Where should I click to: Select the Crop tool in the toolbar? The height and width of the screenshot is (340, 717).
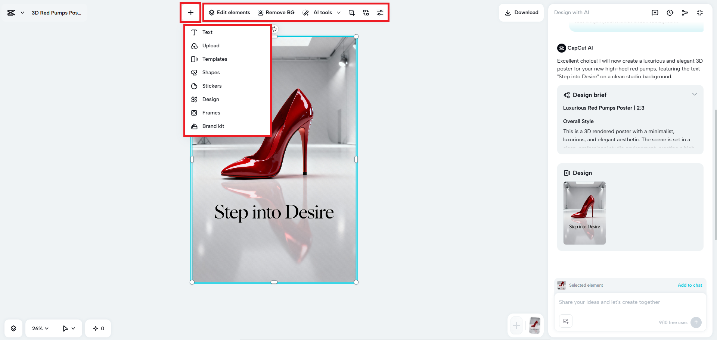(x=351, y=12)
